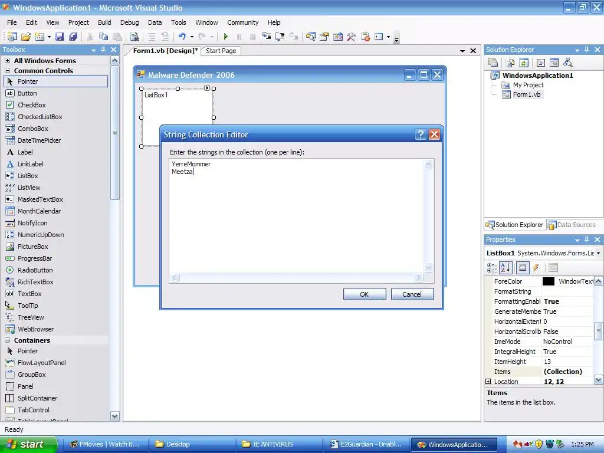604x453 pixels.
Task: Select the ProgressBar toolbox control
Action: pos(35,258)
